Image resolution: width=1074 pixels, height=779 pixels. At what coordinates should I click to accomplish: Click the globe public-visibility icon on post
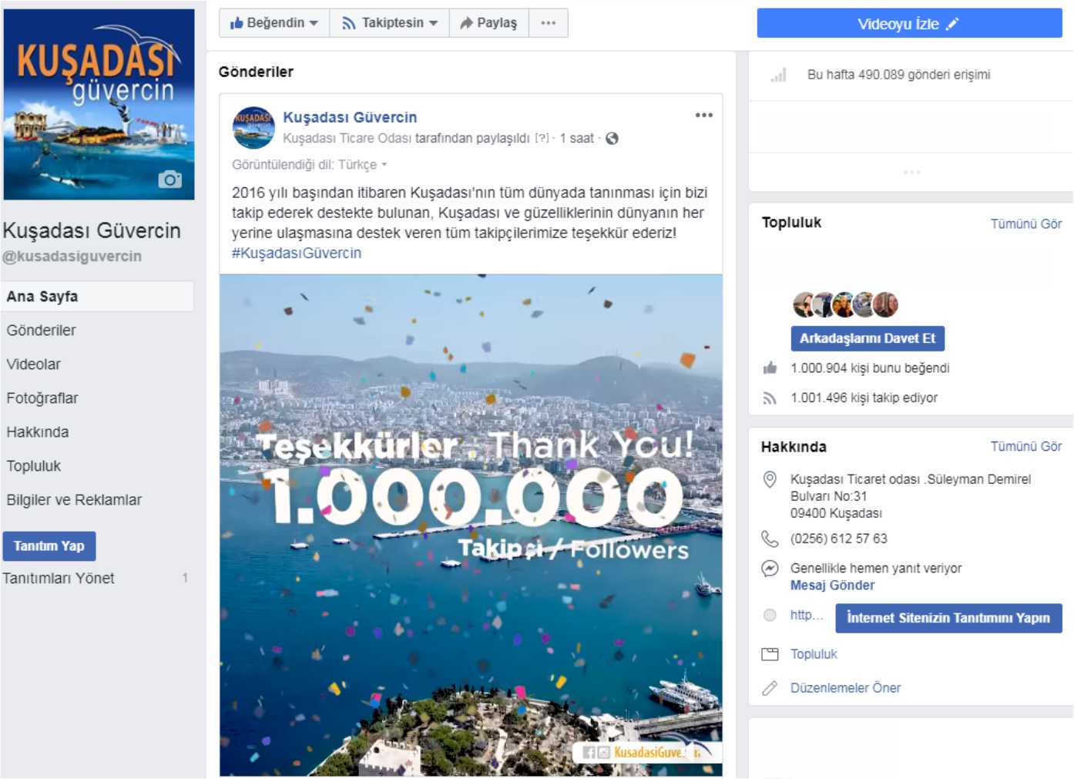pos(612,139)
